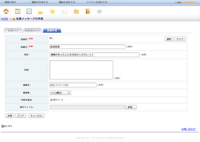Open the speech bubble message icon
This screenshot has height=142, width=200.
(x=99, y=12)
